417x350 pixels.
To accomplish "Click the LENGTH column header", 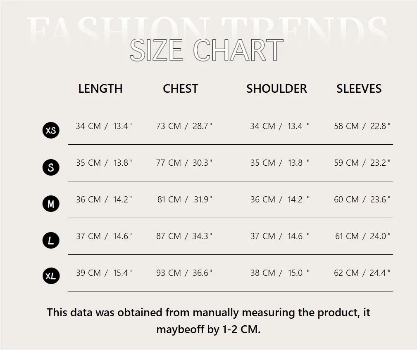I will point(100,89).
